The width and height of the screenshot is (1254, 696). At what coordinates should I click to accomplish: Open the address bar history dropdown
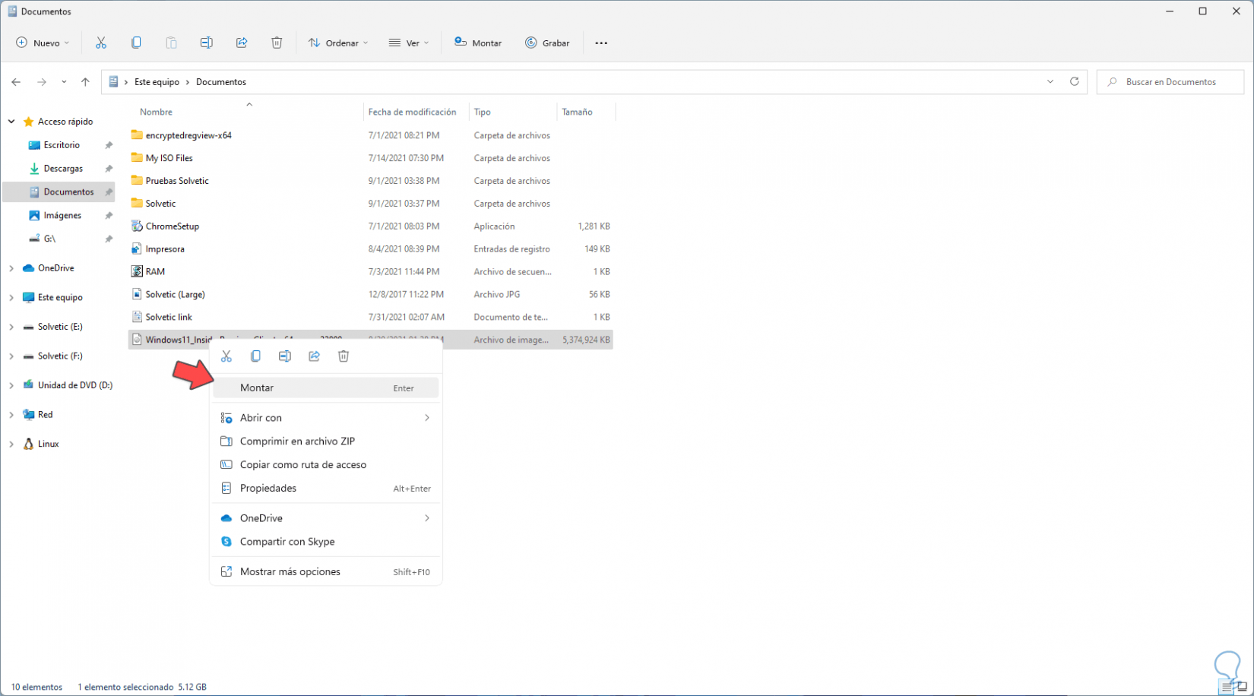[1050, 82]
